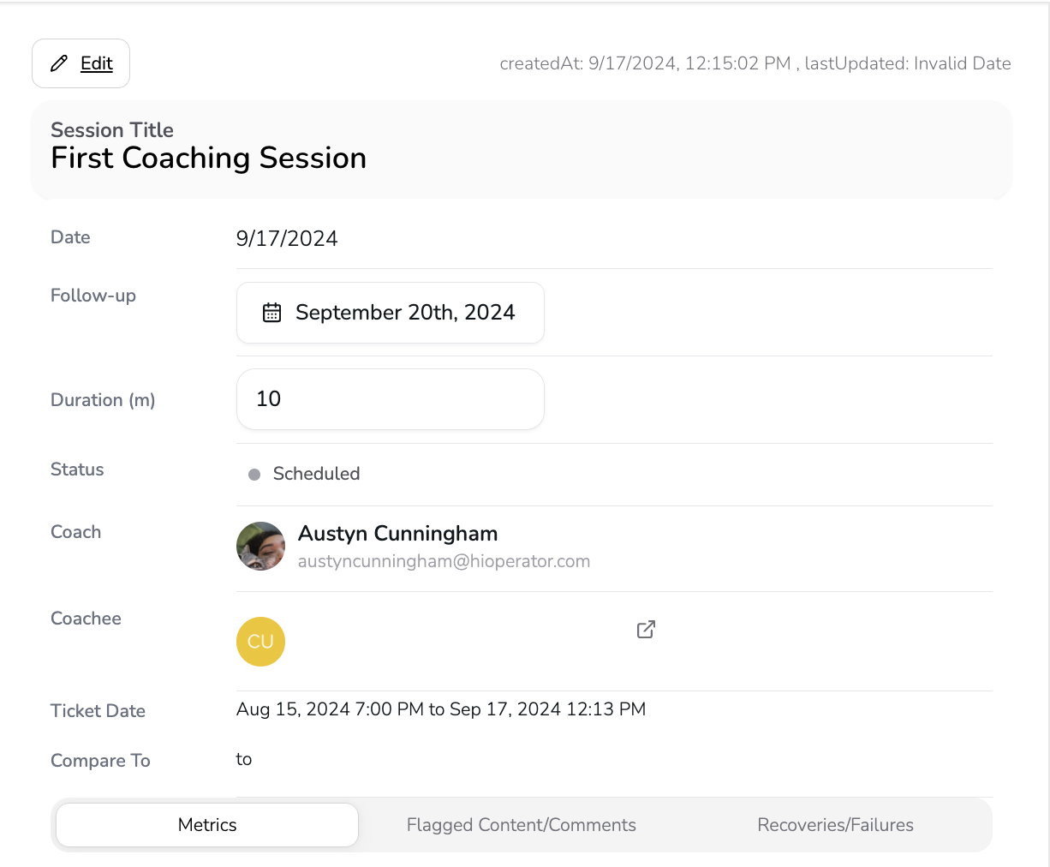
Task: Open coachee via external link icon
Action: (x=646, y=630)
